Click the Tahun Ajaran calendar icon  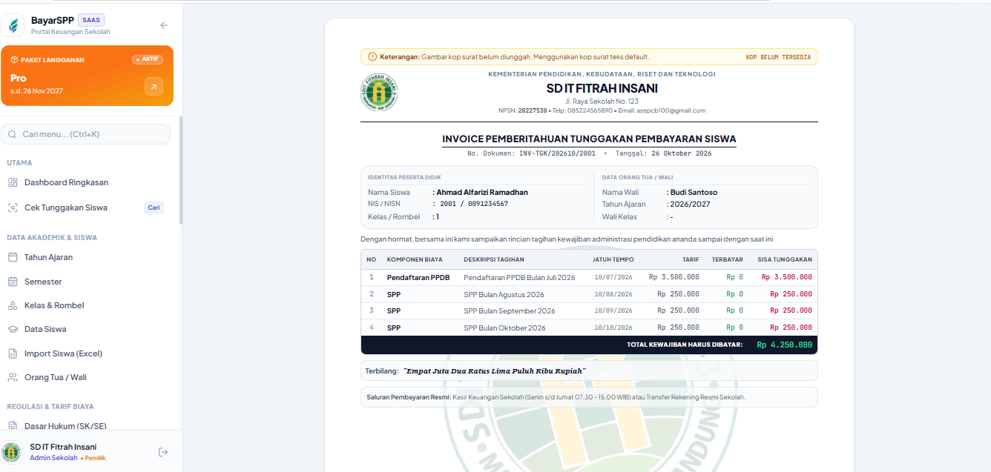[x=13, y=257]
